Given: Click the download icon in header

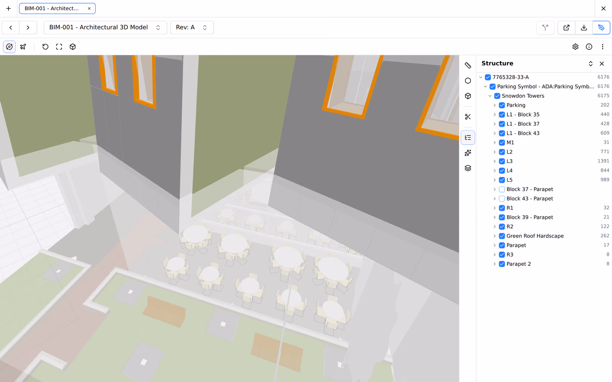Looking at the screenshot, I should (x=584, y=27).
